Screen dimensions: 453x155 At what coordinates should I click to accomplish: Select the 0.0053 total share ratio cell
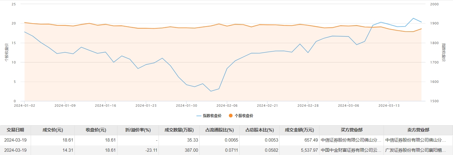260,140
